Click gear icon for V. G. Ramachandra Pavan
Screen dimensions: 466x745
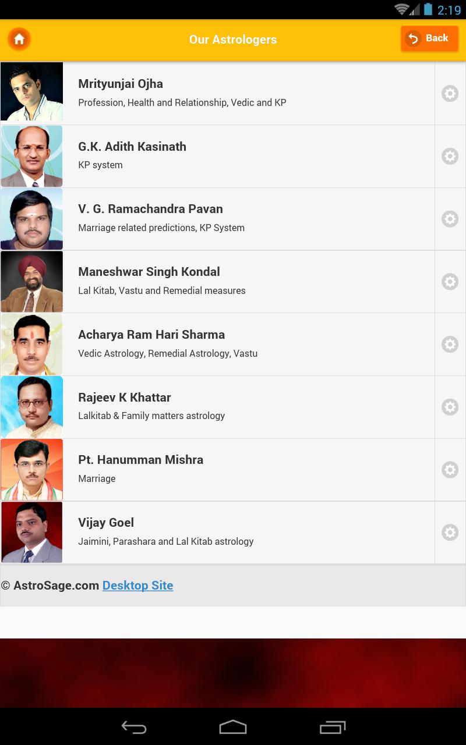(450, 219)
